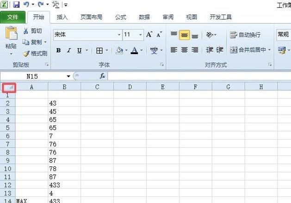Open the Redo history dropdown arrow

(x=48, y=5)
